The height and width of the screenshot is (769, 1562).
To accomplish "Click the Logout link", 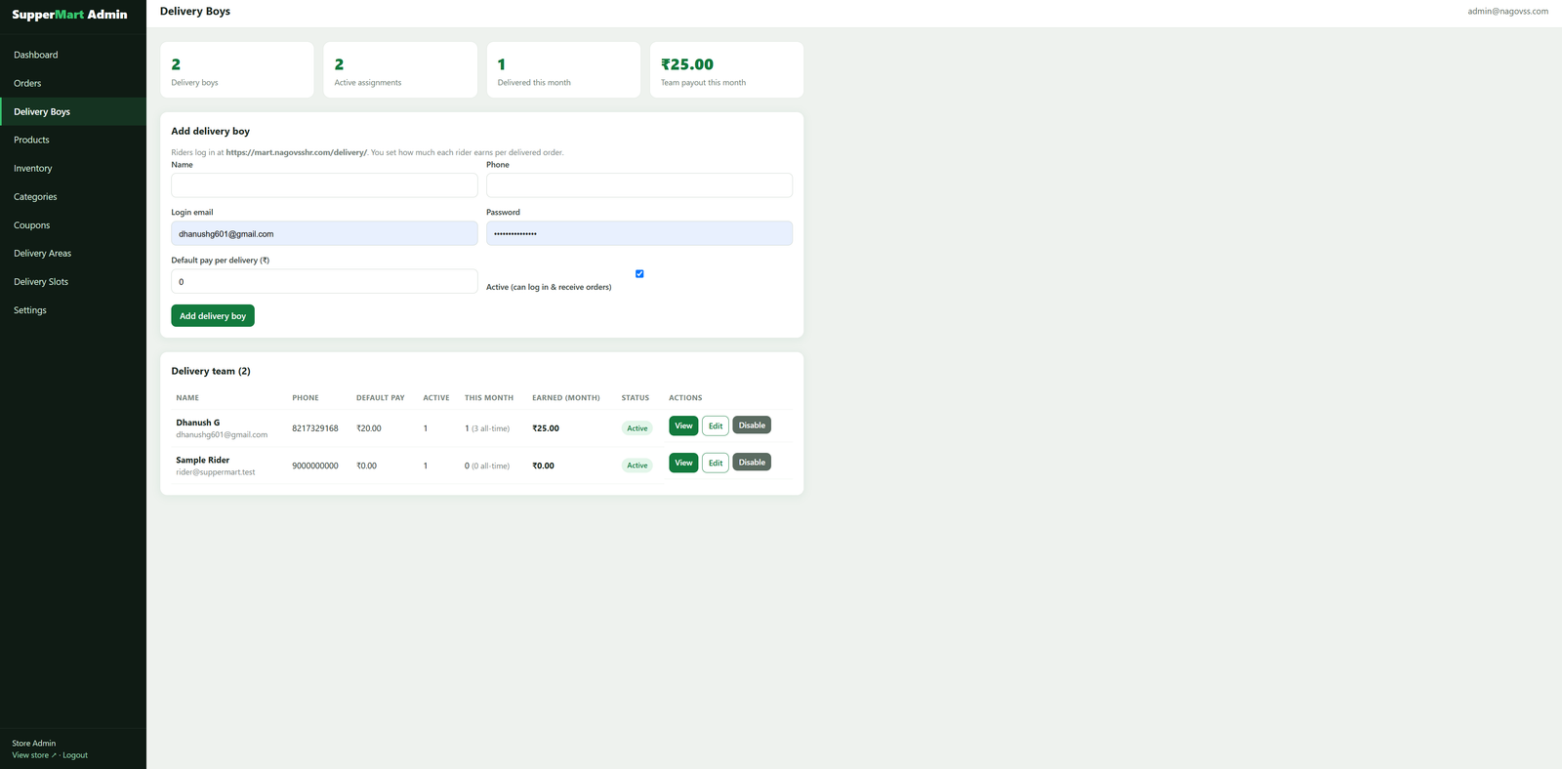I will (75, 755).
